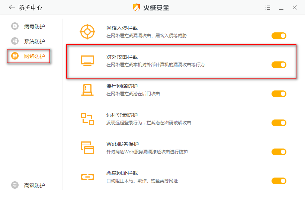This screenshot has height=201, width=305.
Task: Click the network intrusion blocking crosshair icon
Action: [x=87, y=32]
